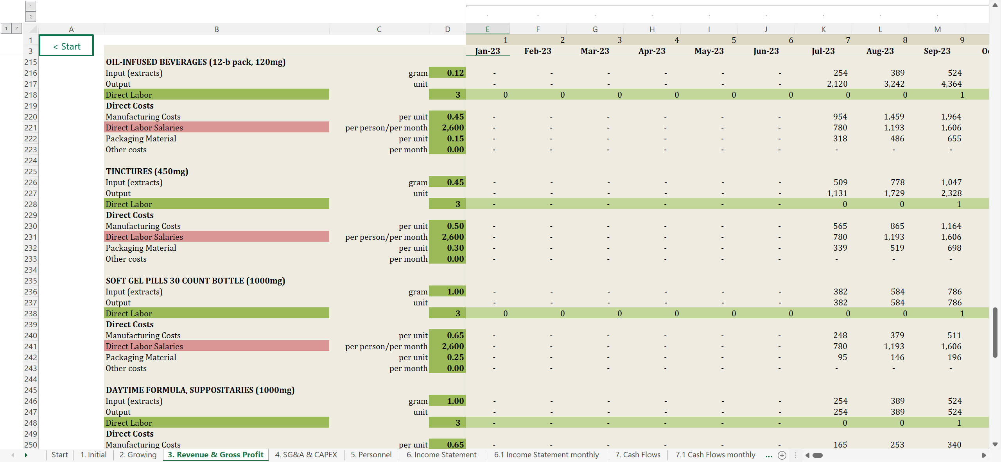Click the < Start link cell
1001x462 pixels.
[66, 46]
